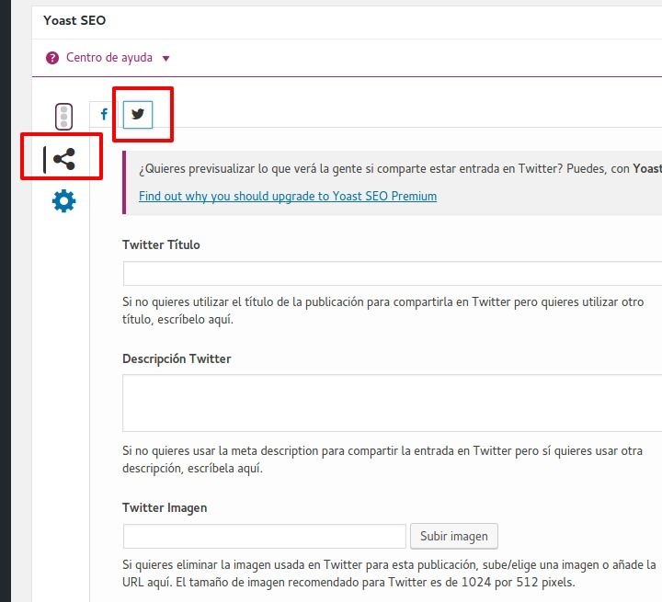Select the social share icon tab
The image size is (662, 602).
[x=63, y=159]
